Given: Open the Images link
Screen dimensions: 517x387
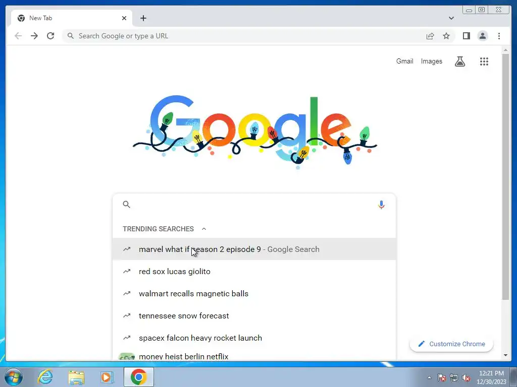Looking at the screenshot, I should [x=431, y=61].
